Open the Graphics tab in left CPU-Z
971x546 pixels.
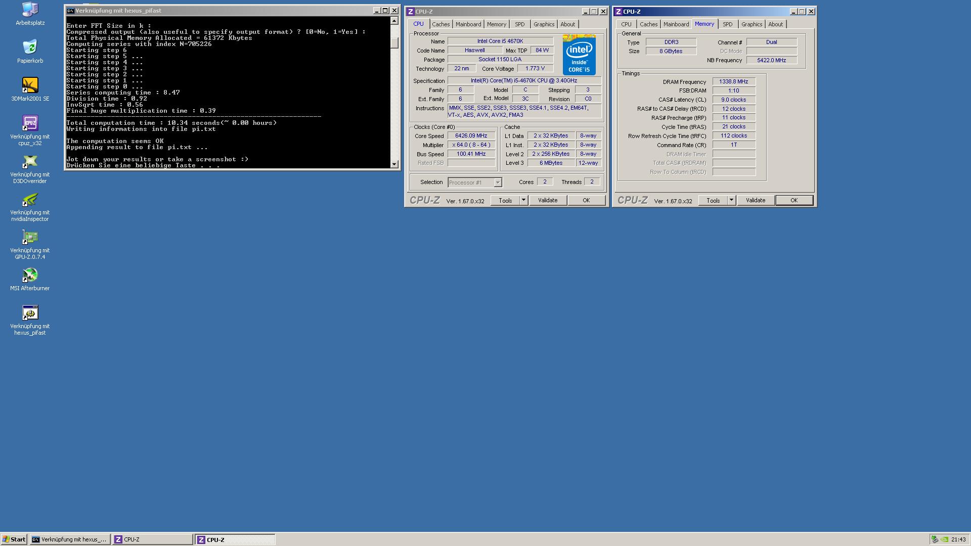coord(544,24)
